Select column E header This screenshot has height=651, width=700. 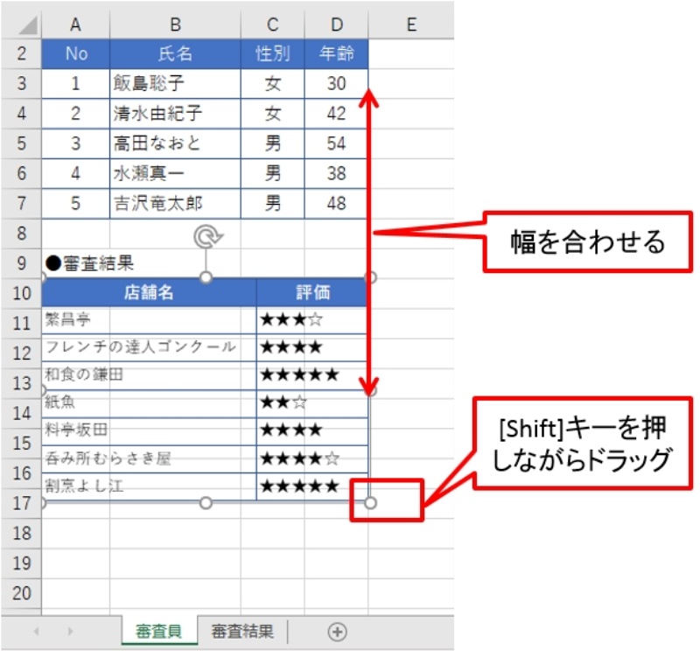410,25
